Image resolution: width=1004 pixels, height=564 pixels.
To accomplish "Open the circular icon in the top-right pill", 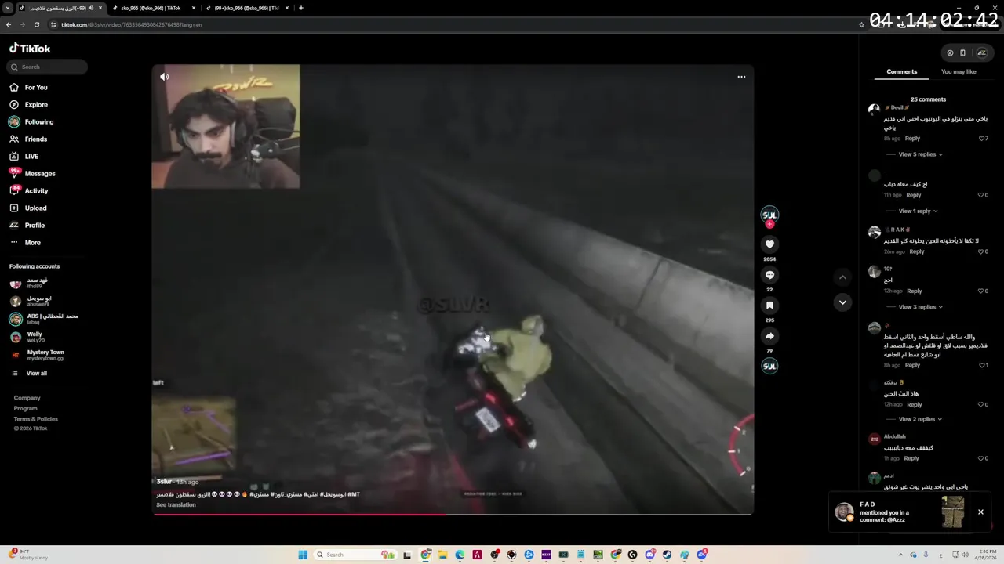I will 950,53.
